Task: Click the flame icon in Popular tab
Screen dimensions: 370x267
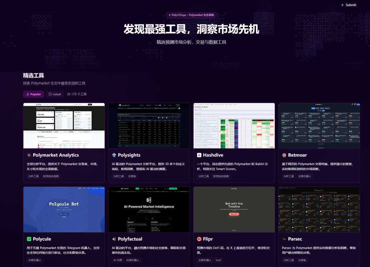Action: click(27, 94)
